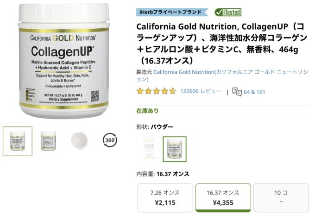The height and width of the screenshot is (215, 315).
Task: Click the iTested verification badge
Action: coord(228,12)
